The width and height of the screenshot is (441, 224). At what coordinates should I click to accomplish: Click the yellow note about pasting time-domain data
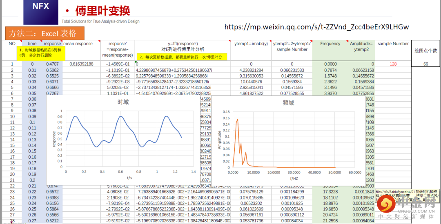(40, 52)
